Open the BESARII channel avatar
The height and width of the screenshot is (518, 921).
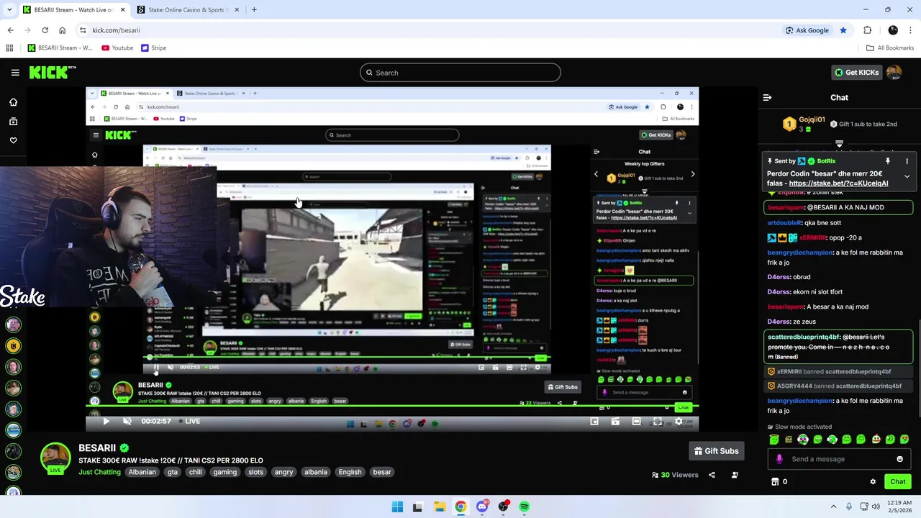point(55,458)
